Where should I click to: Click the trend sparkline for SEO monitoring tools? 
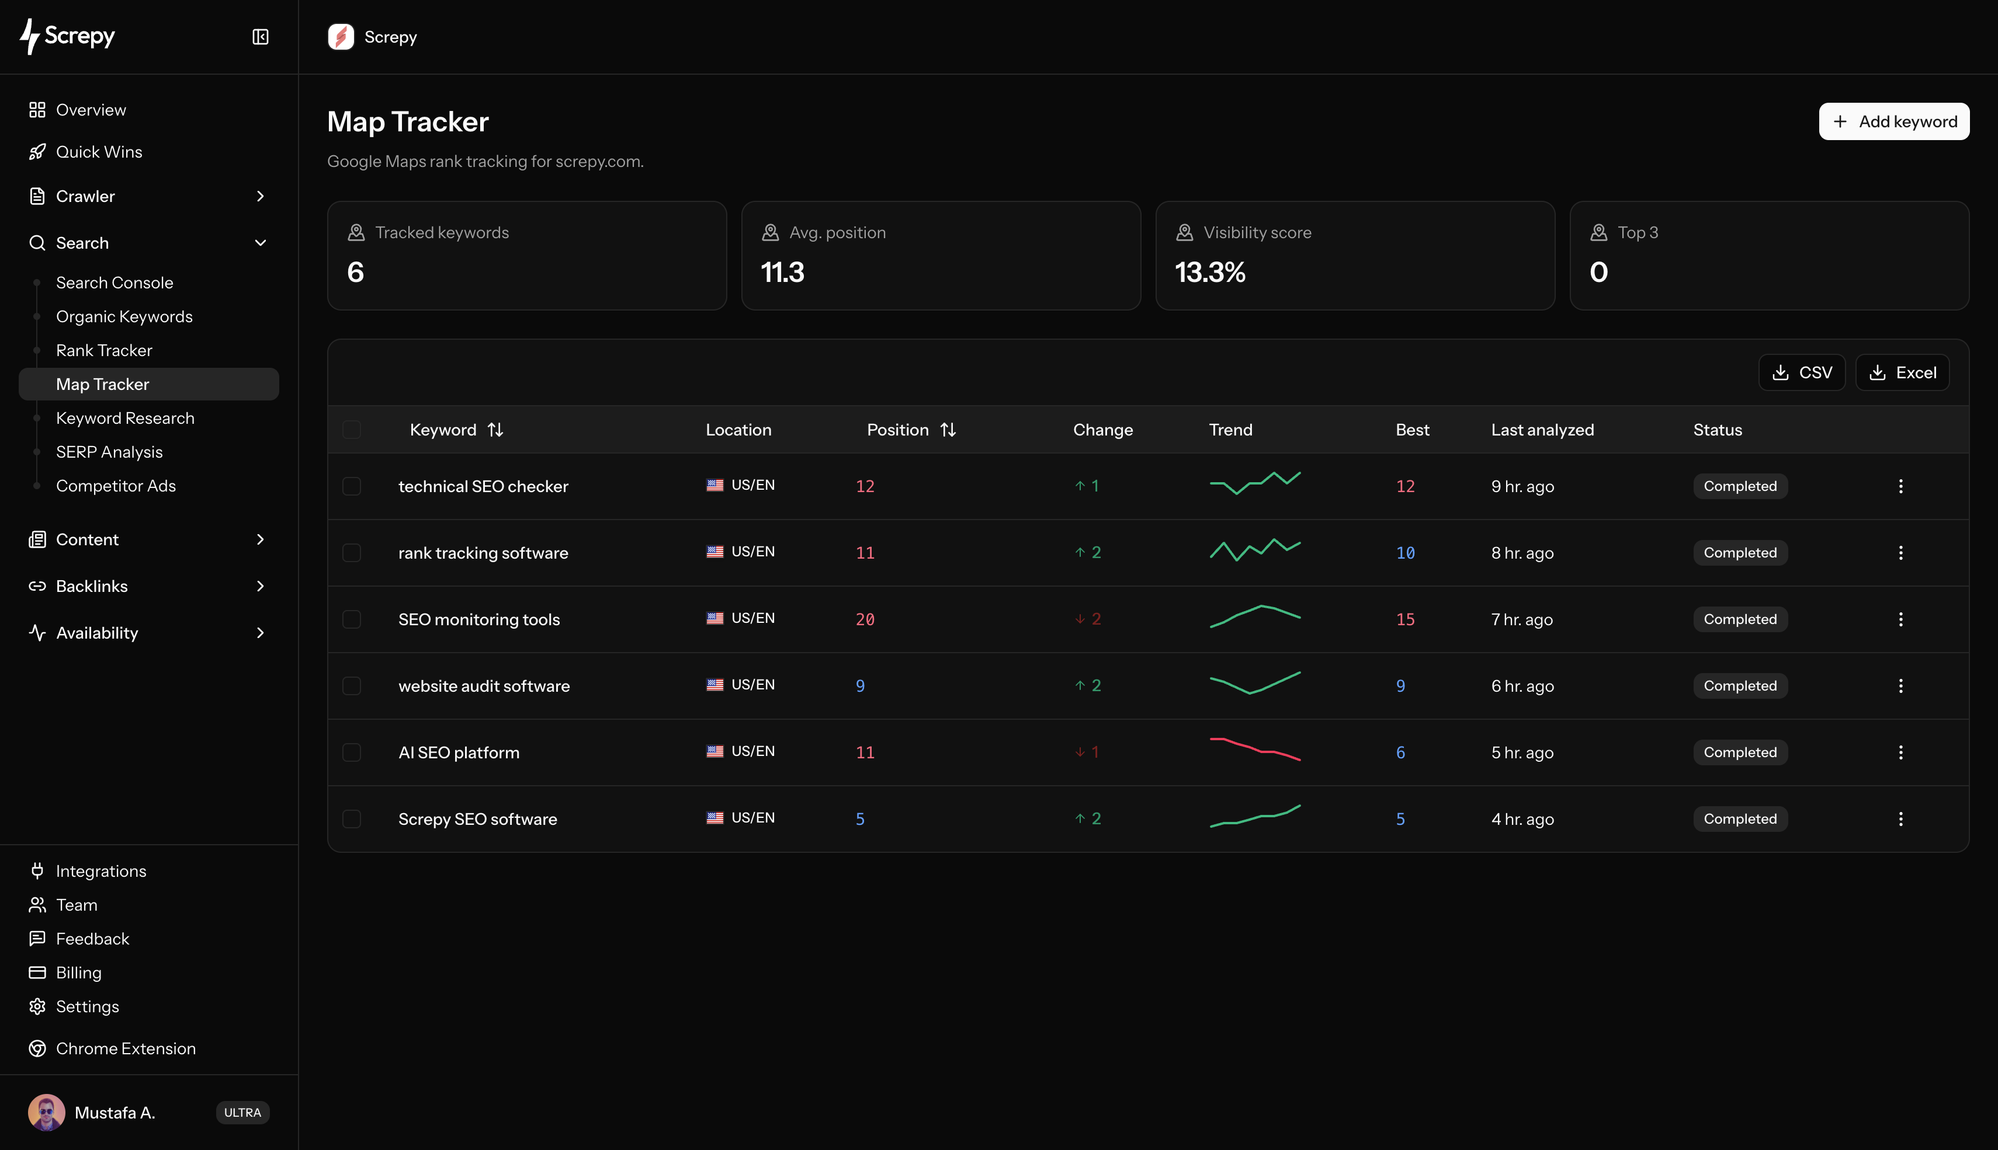point(1255,617)
